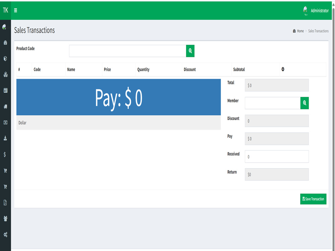Focus the Received amount field
The image size is (335, 251).
tap(277, 156)
